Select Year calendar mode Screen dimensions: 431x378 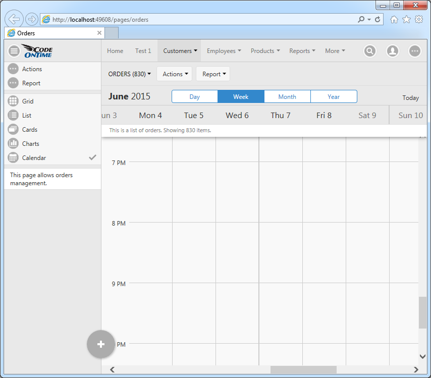point(334,96)
